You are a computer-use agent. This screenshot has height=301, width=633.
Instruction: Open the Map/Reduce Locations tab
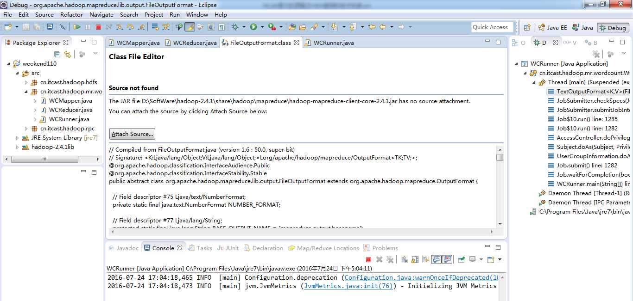tap(323, 248)
